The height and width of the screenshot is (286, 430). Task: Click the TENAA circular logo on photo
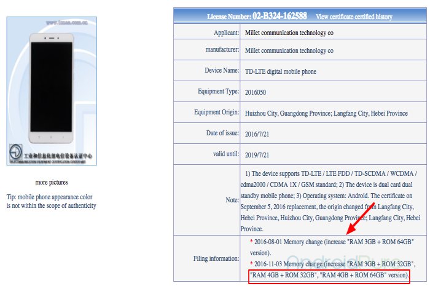(x=15, y=151)
